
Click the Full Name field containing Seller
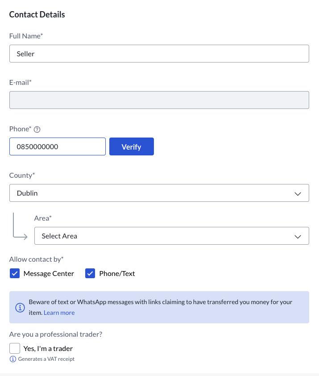tap(159, 54)
